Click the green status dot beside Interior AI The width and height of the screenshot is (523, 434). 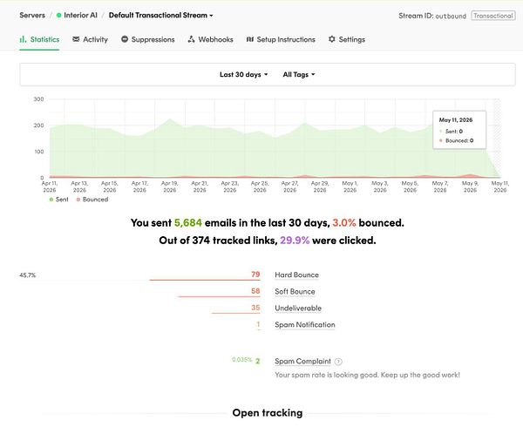pyautogui.click(x=59, y=16)
